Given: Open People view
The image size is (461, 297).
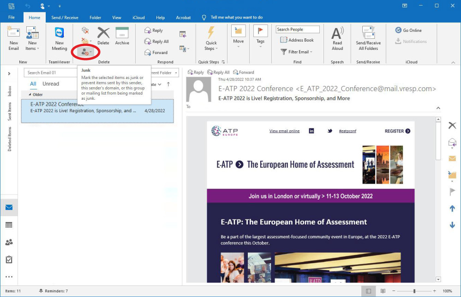Looking at the screenshot, I should click(9, 242).
